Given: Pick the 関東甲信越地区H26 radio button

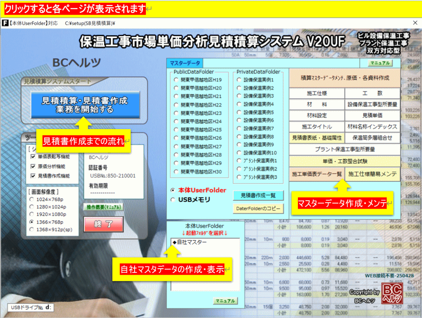Looking at the screenshot, I should [176, 138].
